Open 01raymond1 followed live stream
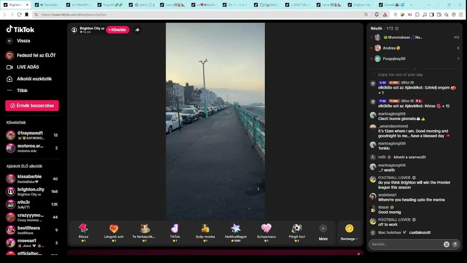This screenshot has height=263, width=467. point(32,135)
